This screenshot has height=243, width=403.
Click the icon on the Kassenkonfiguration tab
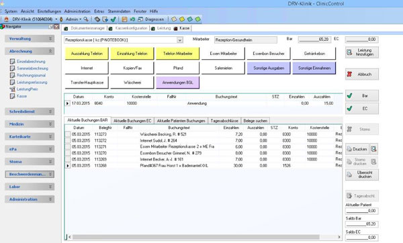tap(111, 28)
